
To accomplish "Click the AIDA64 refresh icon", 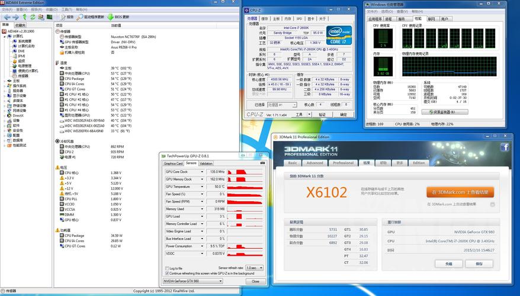I will [33, 17].
